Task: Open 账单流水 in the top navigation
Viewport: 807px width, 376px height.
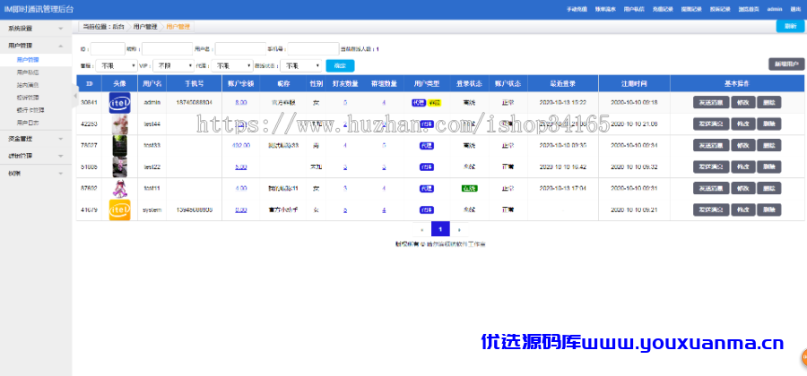Action: click(x=606, y=9)
